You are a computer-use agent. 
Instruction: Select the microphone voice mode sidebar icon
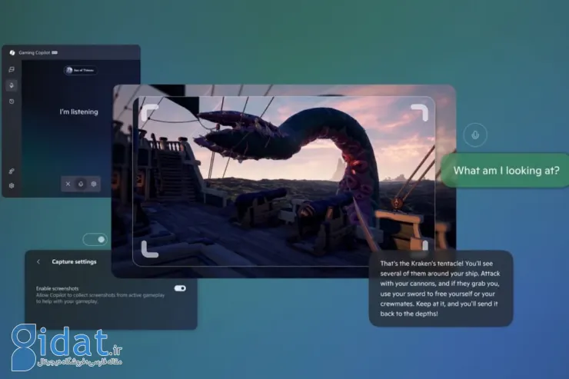pos(12,85)
